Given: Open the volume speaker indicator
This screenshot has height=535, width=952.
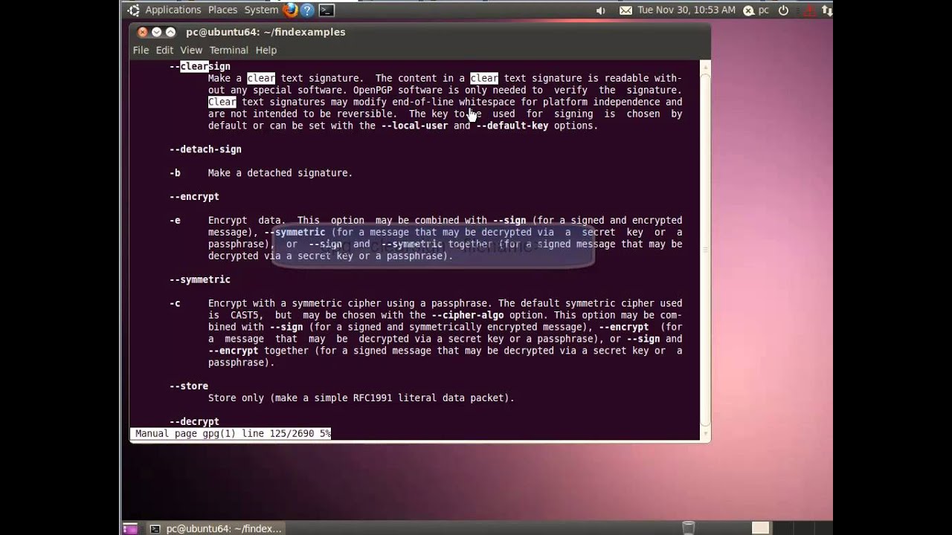Looking at the screenshot, I should (x=601, y=10).
